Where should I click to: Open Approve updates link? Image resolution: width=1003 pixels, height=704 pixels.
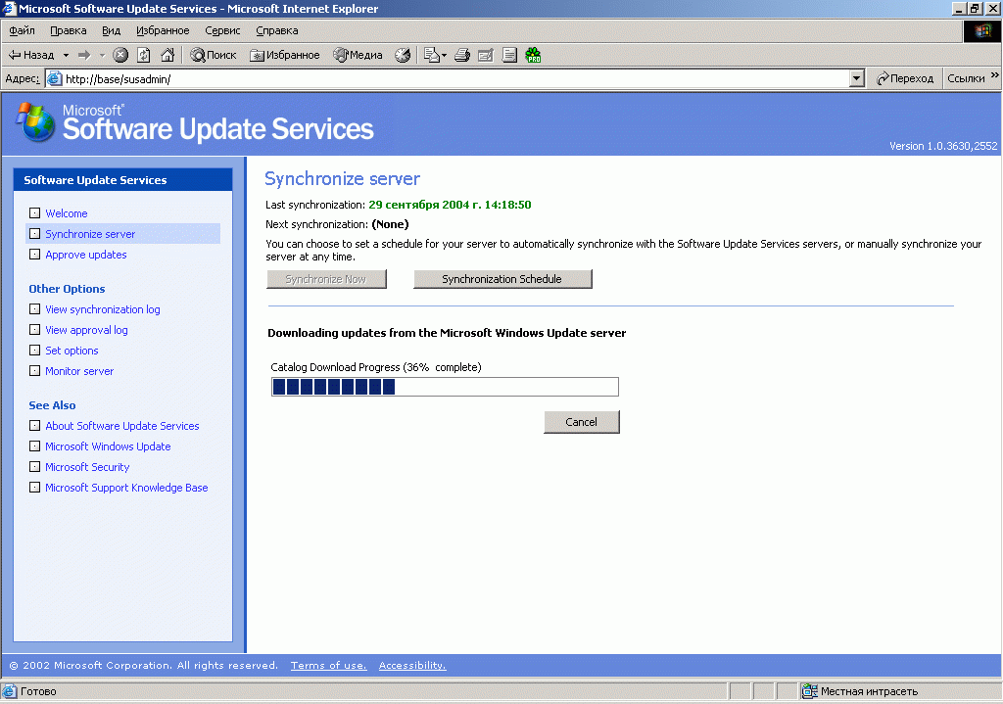86,255
